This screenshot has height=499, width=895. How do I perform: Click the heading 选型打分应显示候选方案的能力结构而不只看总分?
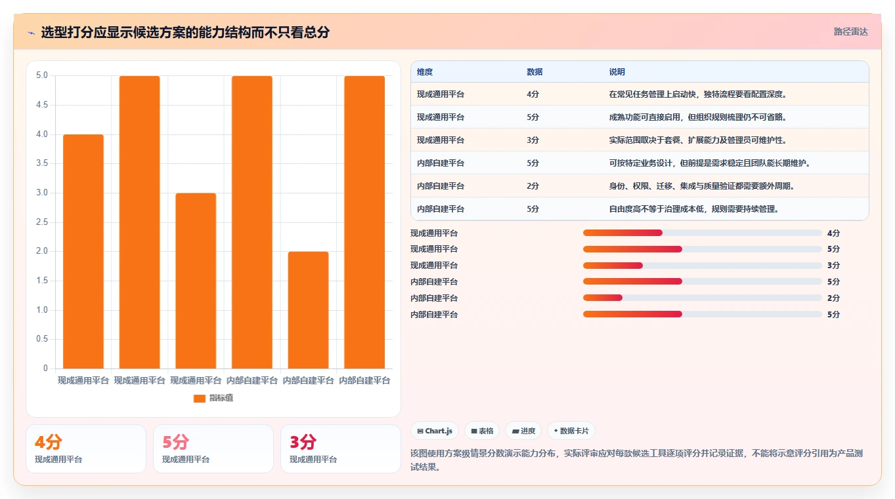[185, 32]
